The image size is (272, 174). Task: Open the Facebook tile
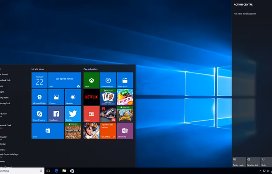point(56,114)
